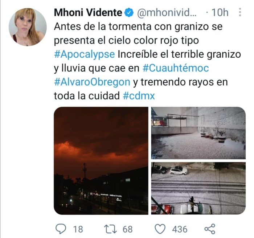
Task: Tap the share icon below the tweet
Action: coord(210,229)
